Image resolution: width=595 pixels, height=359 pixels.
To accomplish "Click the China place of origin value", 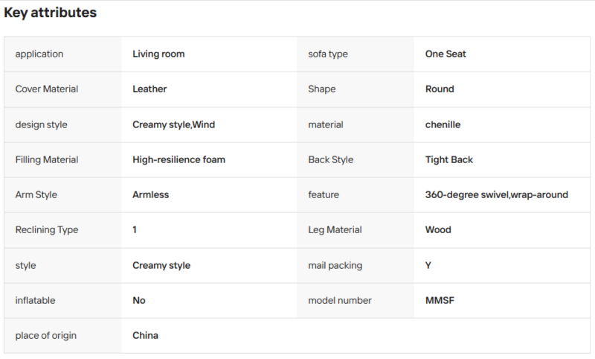I will (x=145, y=335).
